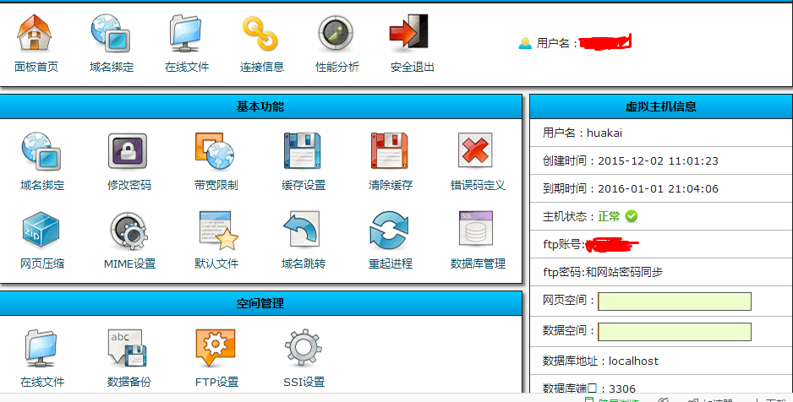Click the 清除缓存 red floppy icon
Screen dimensions: 793x402
tap(390, 151)
